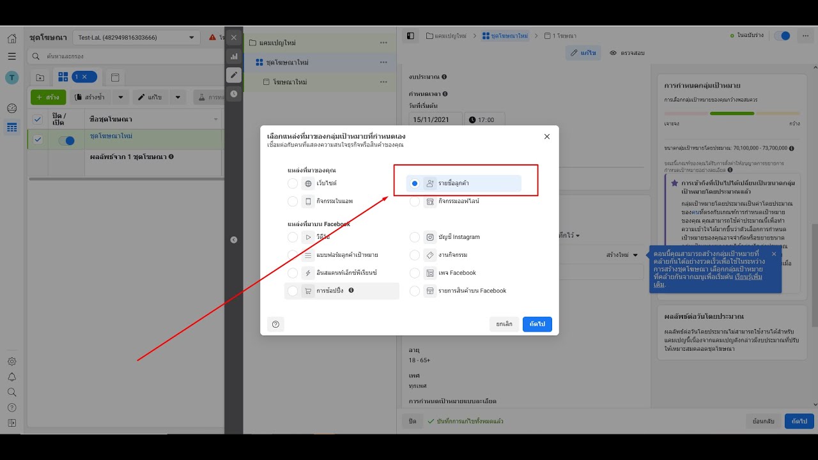
Task: Toggle the select-all header checkbox
Action: pos(38,119)
